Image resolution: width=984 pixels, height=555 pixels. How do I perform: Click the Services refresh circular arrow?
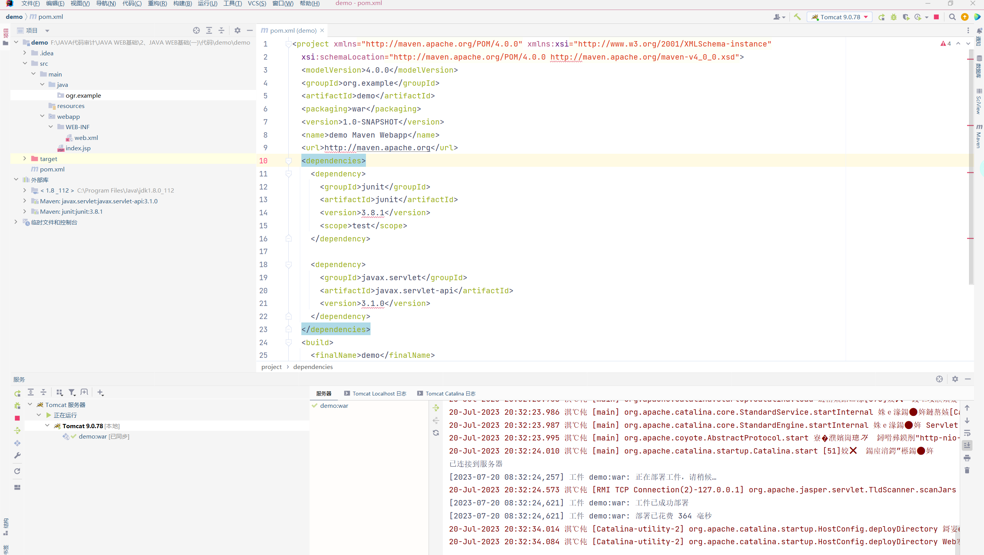[17, 471]
